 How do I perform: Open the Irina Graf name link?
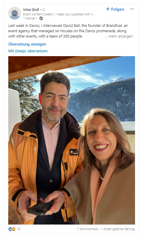[31, 9]
